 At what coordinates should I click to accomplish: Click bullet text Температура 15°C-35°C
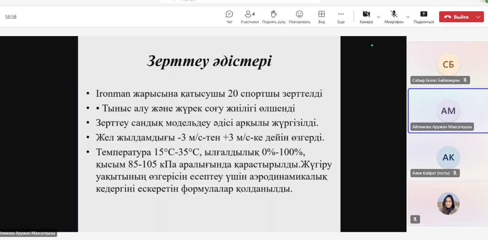[214, 170]
